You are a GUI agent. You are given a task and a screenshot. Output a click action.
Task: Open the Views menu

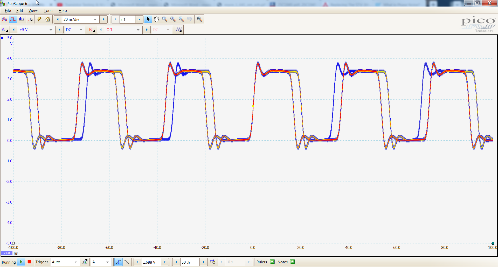click(x=33, y=11)
